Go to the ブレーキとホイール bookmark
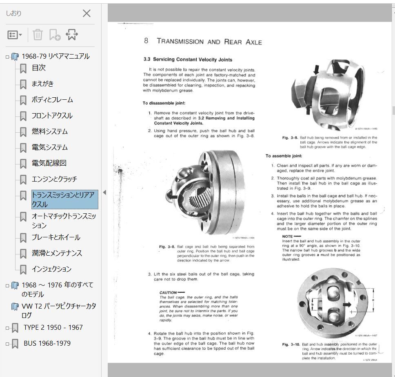The width and height of the screenshot is (395, 377). pos(56,237)
